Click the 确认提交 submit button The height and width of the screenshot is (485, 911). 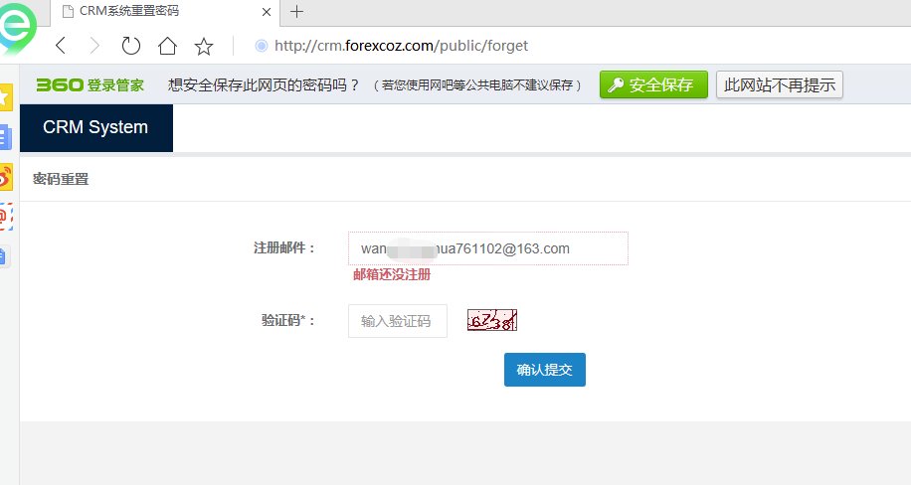click(544, 370)
